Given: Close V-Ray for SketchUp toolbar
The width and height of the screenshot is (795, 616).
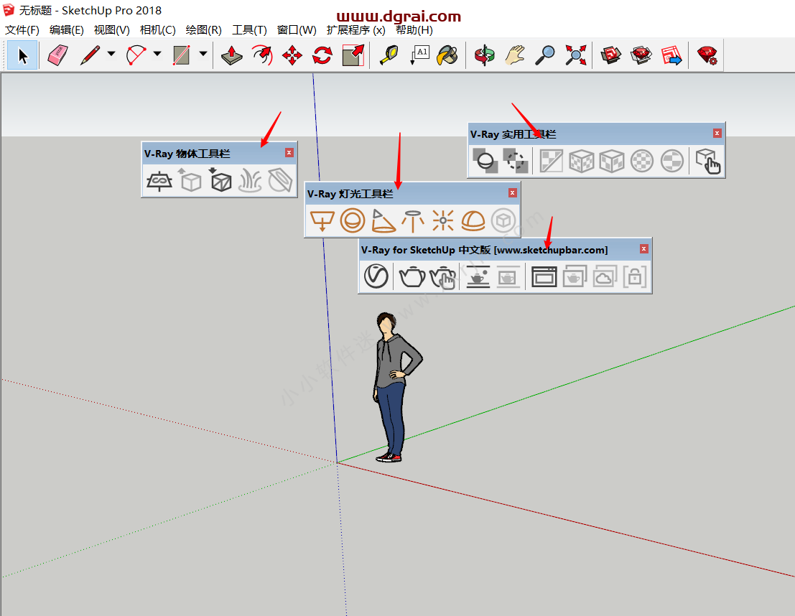Looking at the screenshot, I should click(644, 248).
